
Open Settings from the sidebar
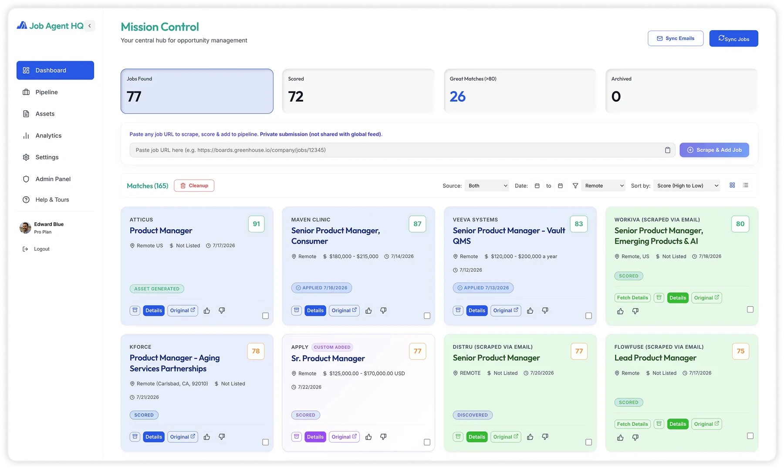click(x=55, y=157)
